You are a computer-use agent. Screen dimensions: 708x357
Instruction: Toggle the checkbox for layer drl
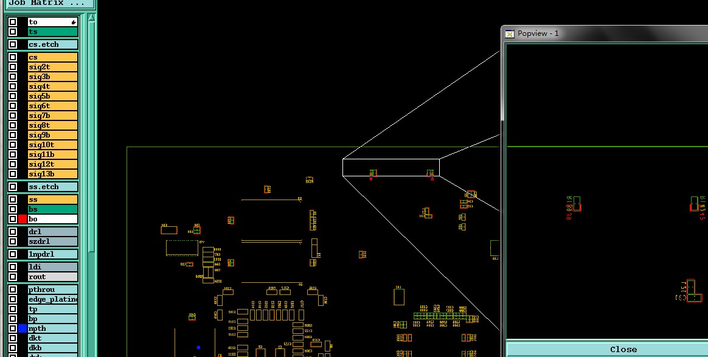13,232
